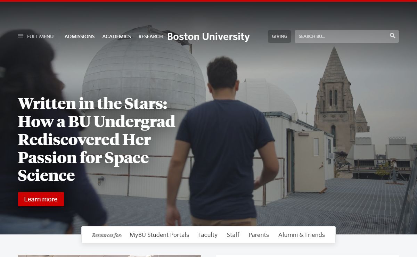Open the Written in the Stars headline
The image size is (417, 257).
[x=97, y=139]
